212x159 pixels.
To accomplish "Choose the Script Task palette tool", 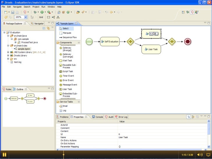I will pos(66,71).
